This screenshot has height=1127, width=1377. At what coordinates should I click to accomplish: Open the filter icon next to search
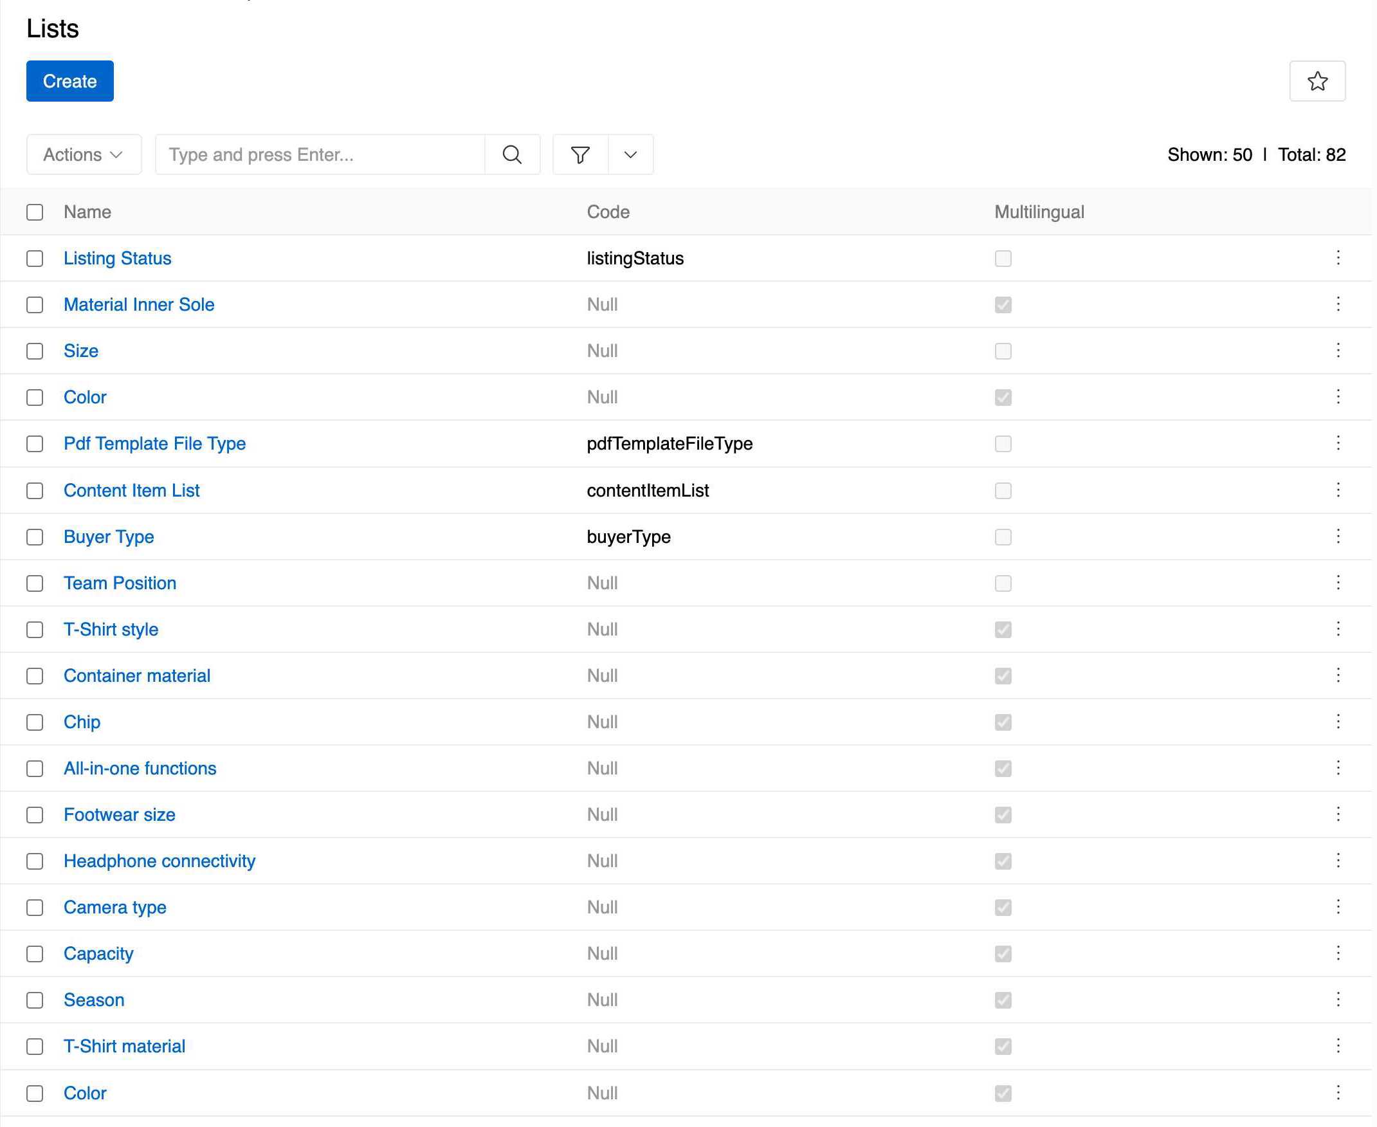point(581,154)
